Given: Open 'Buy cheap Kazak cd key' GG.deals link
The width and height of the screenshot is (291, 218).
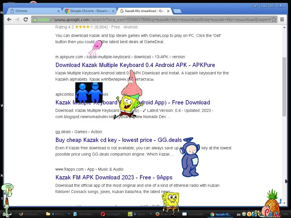Looking at the screenshot, I should point(119,140).
